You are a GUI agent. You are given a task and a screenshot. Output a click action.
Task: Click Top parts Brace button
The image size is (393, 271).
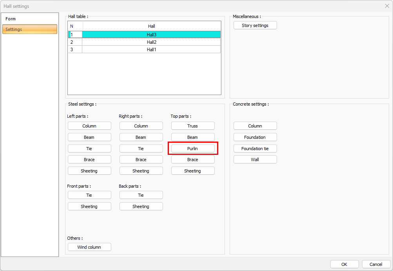coord(193,160)
